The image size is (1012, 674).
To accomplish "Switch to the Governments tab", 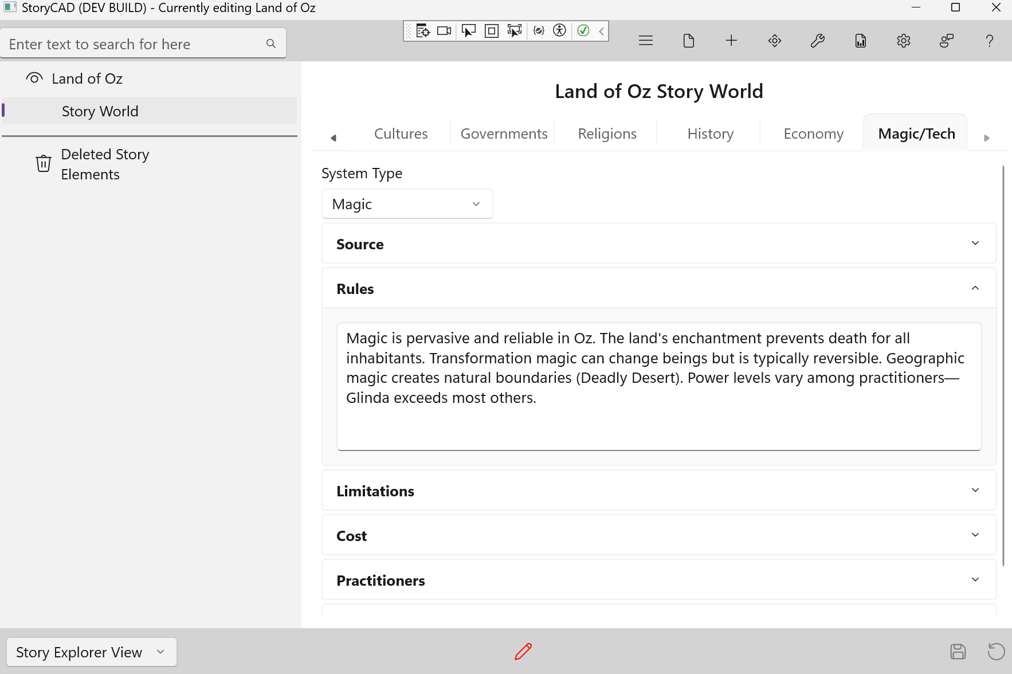I will point(504,134).
